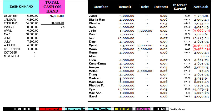Image resolution: width=214 pixels, height=111 pixels.
Task: Open the TOTAL DEBT filter dropdown
Action: [x=38, y=109]
